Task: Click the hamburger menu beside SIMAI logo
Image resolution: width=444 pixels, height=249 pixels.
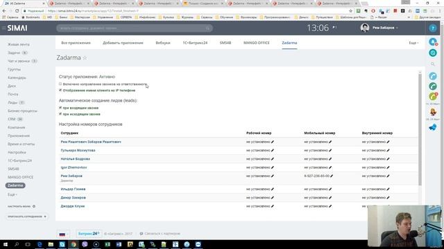Action: coord(3,28)
